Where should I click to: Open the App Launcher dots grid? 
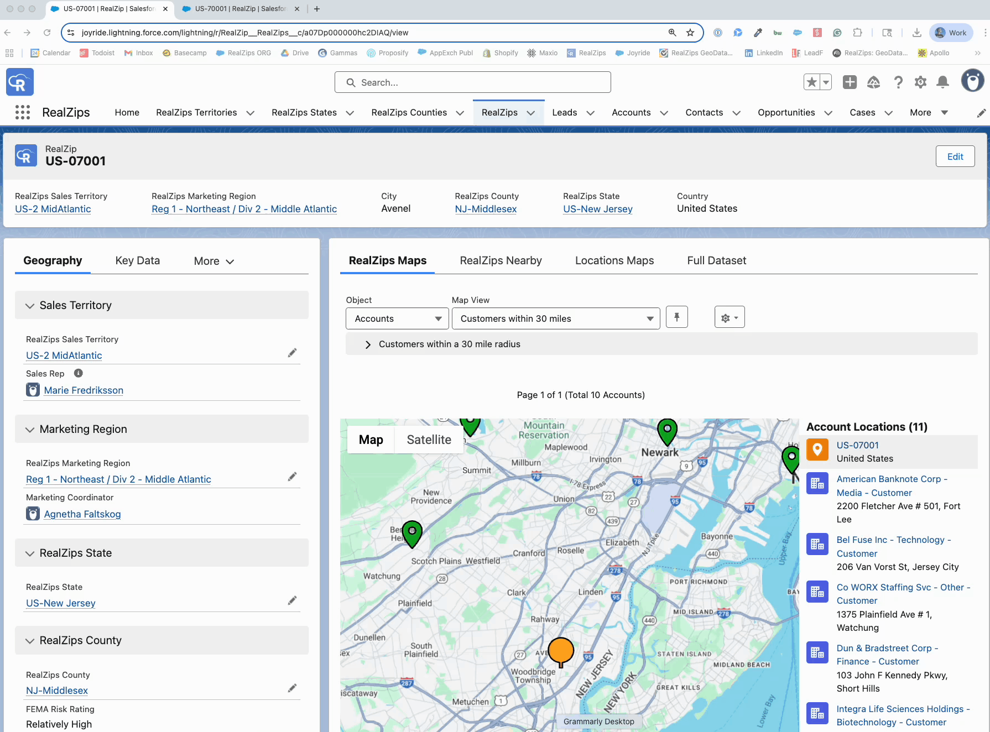[23, 112]
